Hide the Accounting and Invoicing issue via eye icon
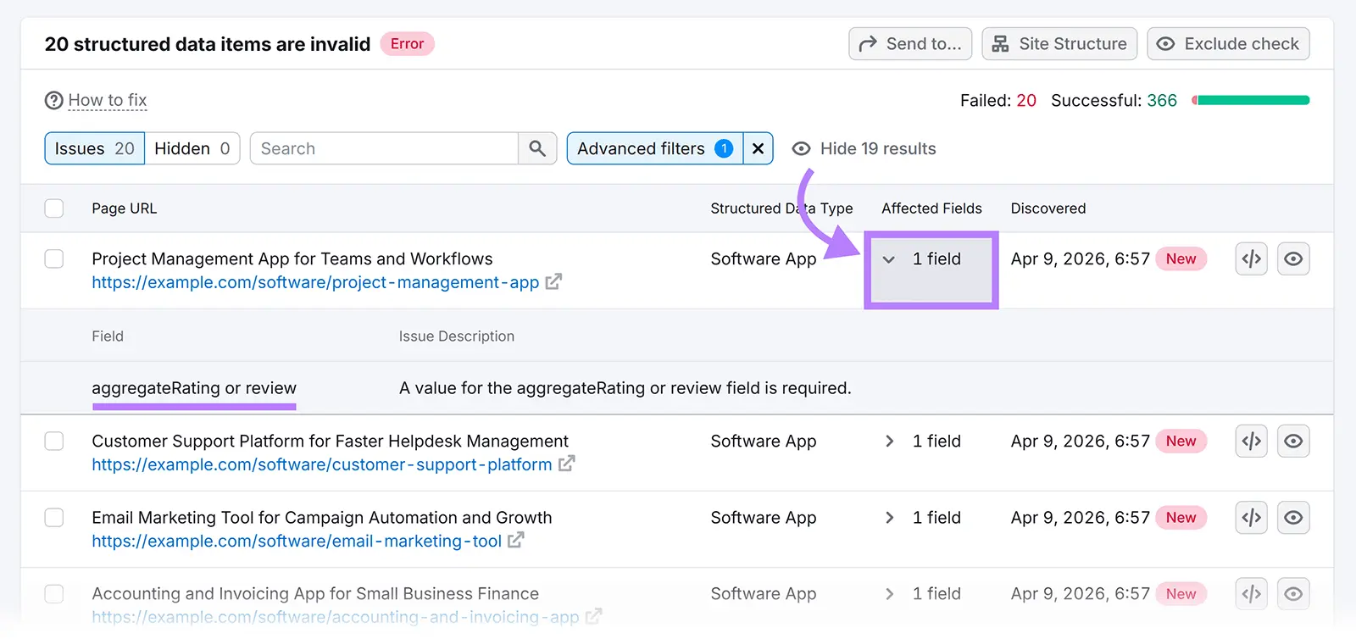Viewport: 1356px width, 639px height. [x=1293, y=593]
